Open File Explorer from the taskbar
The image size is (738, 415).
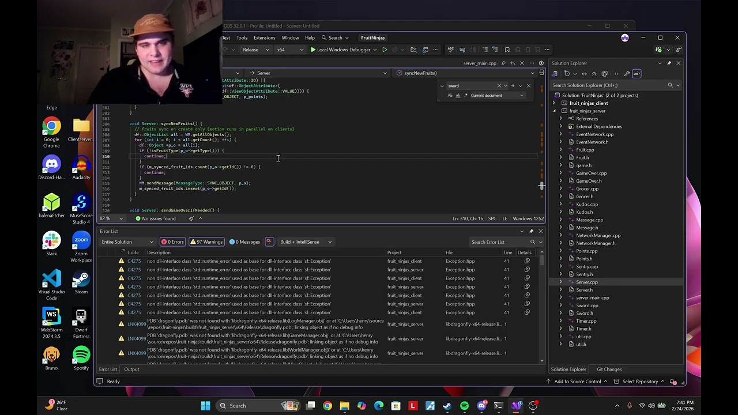[x=344, y=406]
